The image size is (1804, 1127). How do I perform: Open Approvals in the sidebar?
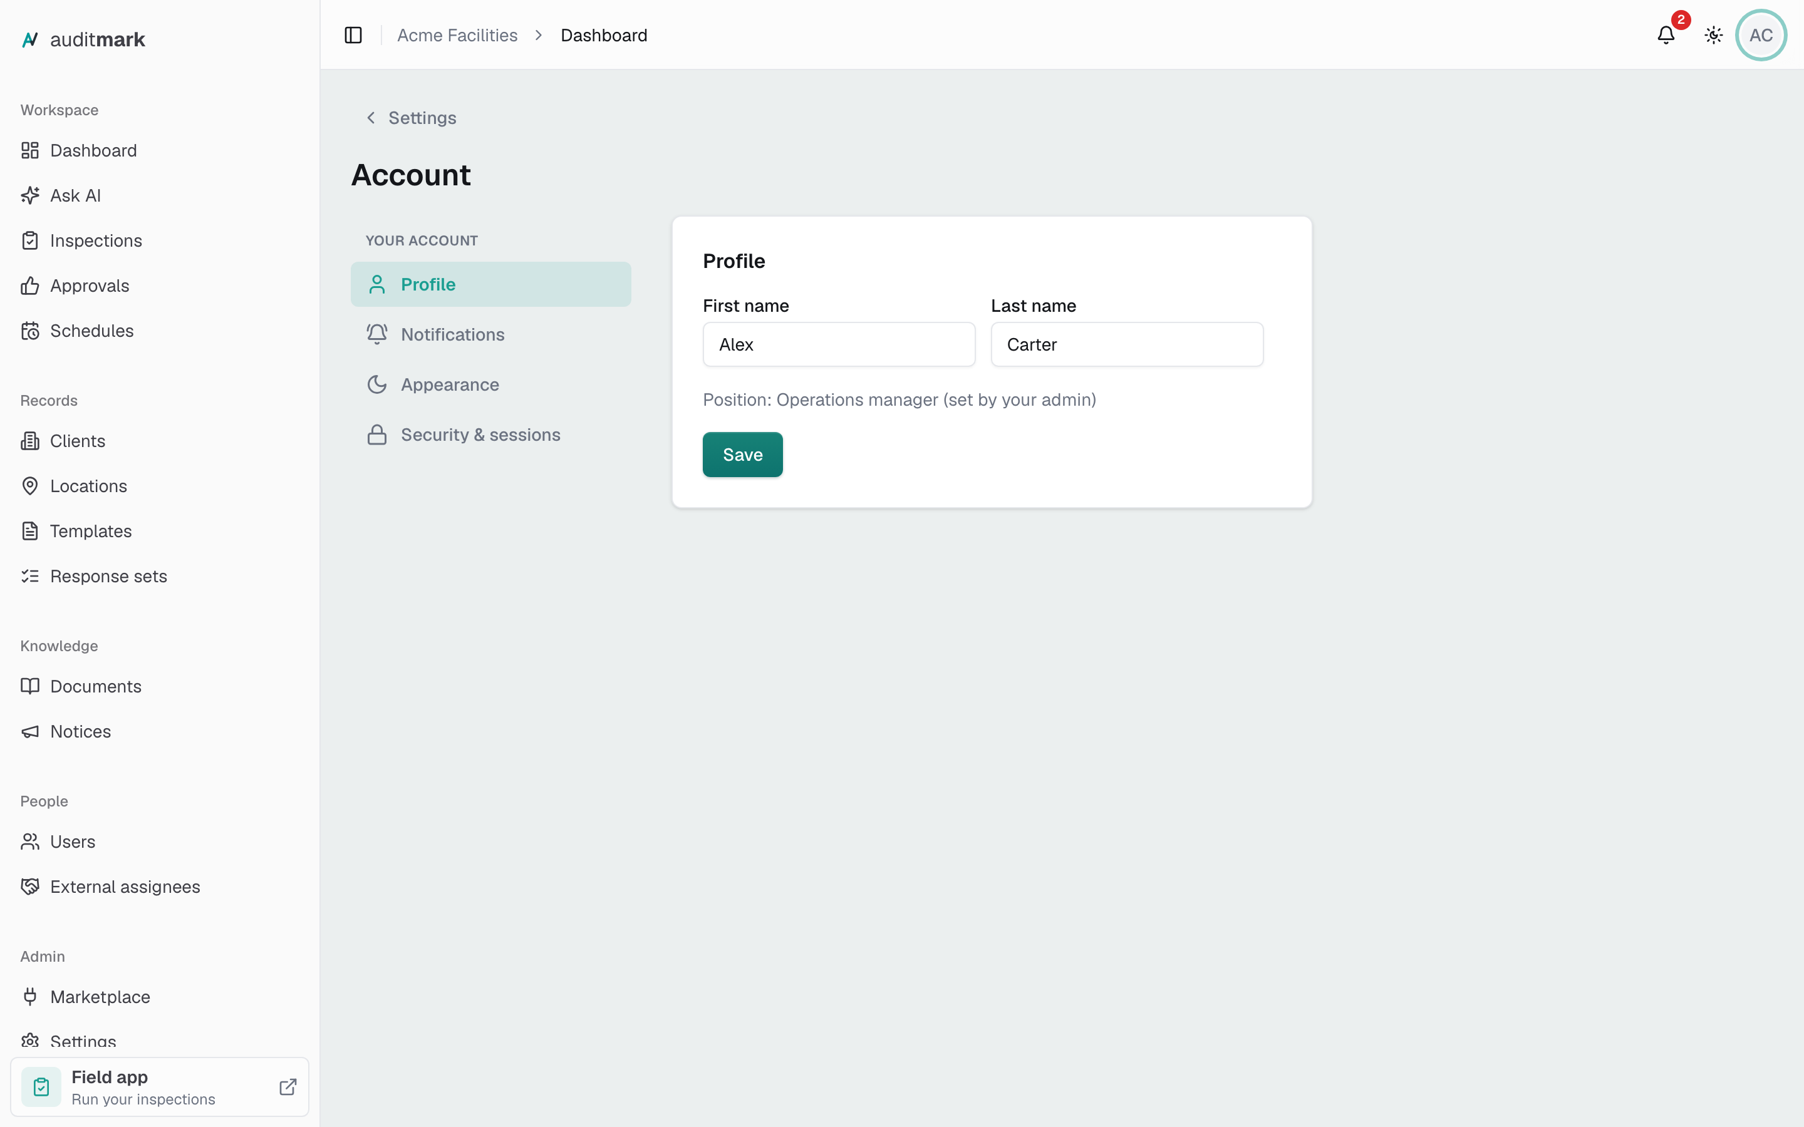click(160, 286)
